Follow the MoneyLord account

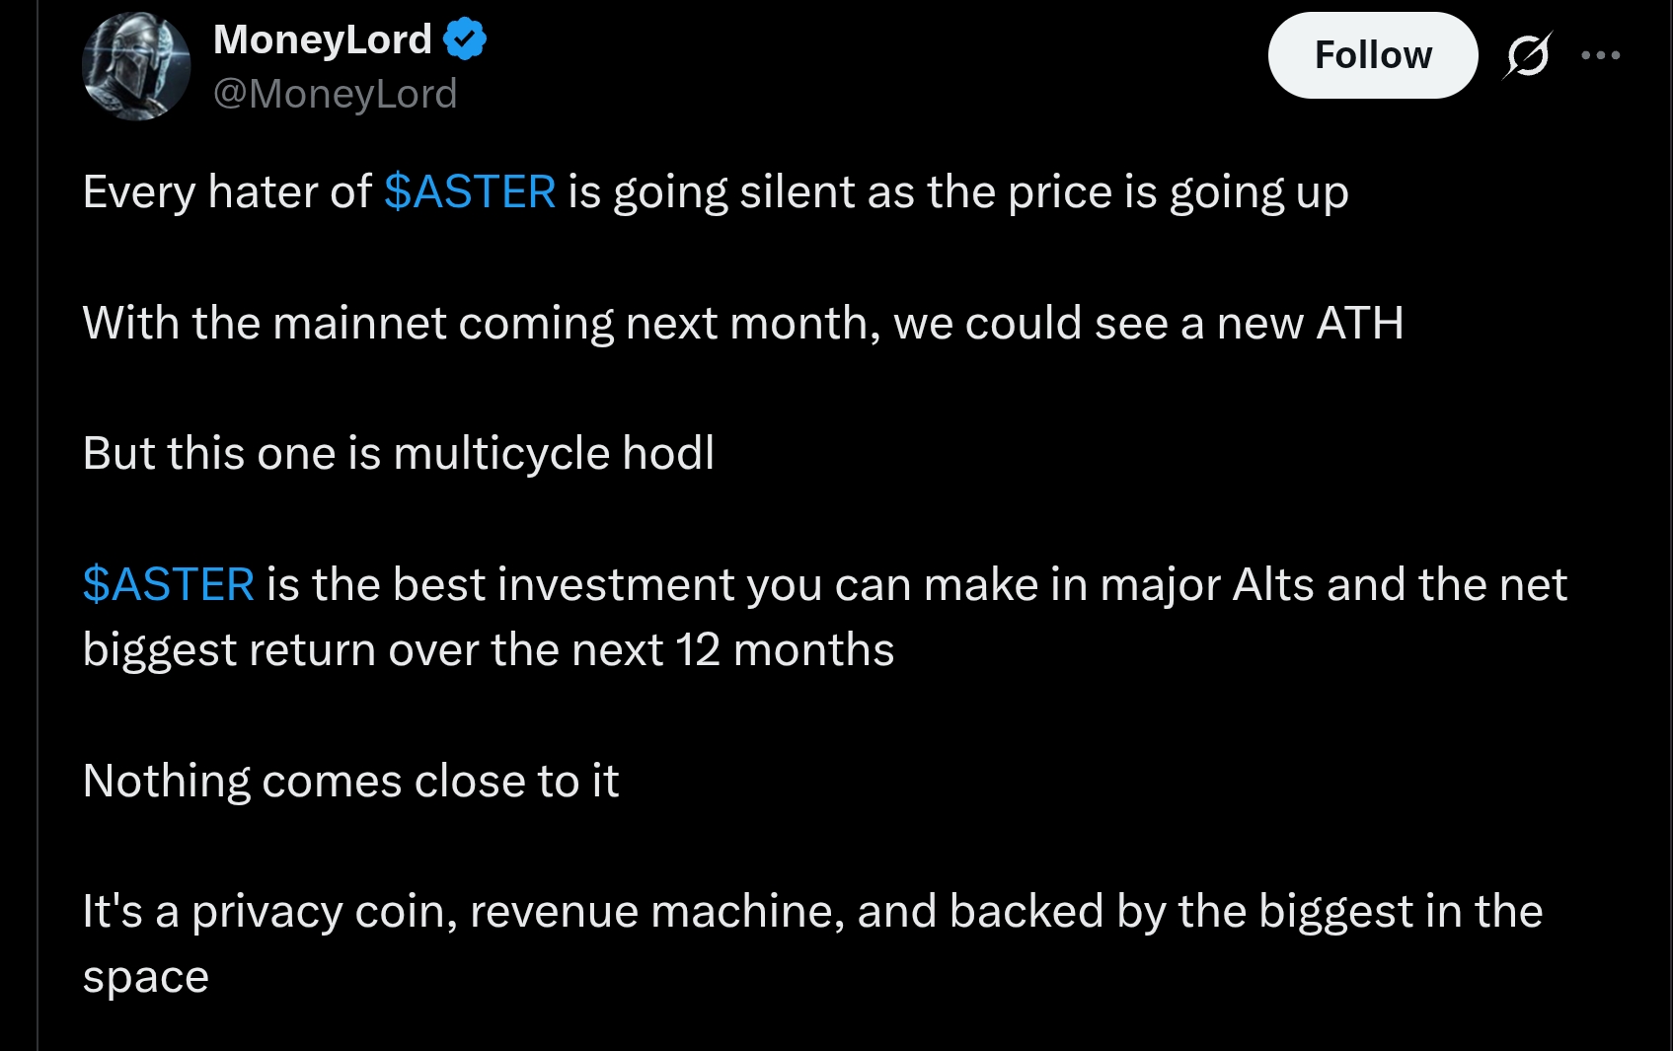pos(1372,55)
